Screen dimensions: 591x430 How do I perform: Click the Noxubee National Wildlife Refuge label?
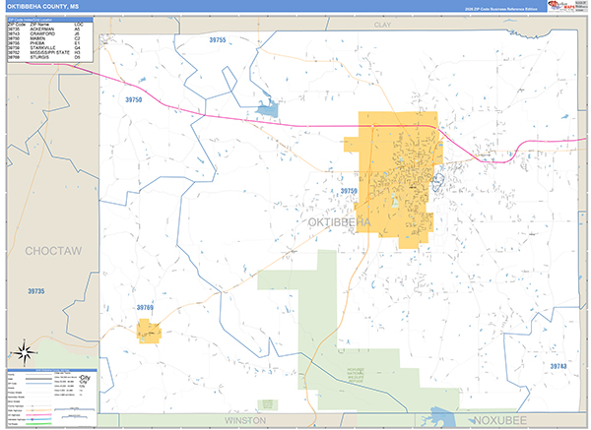[x=356, y=376]
